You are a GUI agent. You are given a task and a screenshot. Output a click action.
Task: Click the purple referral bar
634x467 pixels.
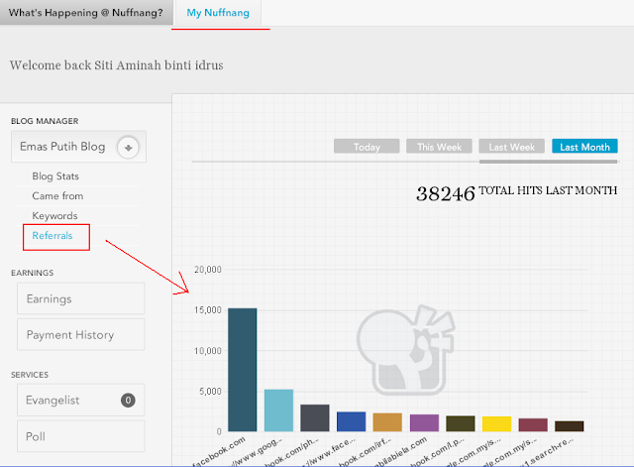pyautogui.click(x=424, y=423)
